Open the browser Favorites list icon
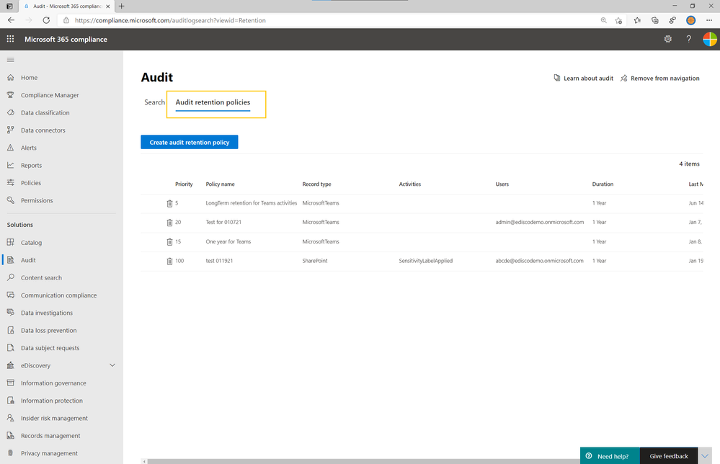The height and width of the screenshot is (464, 720). click(x=637, y=20)
